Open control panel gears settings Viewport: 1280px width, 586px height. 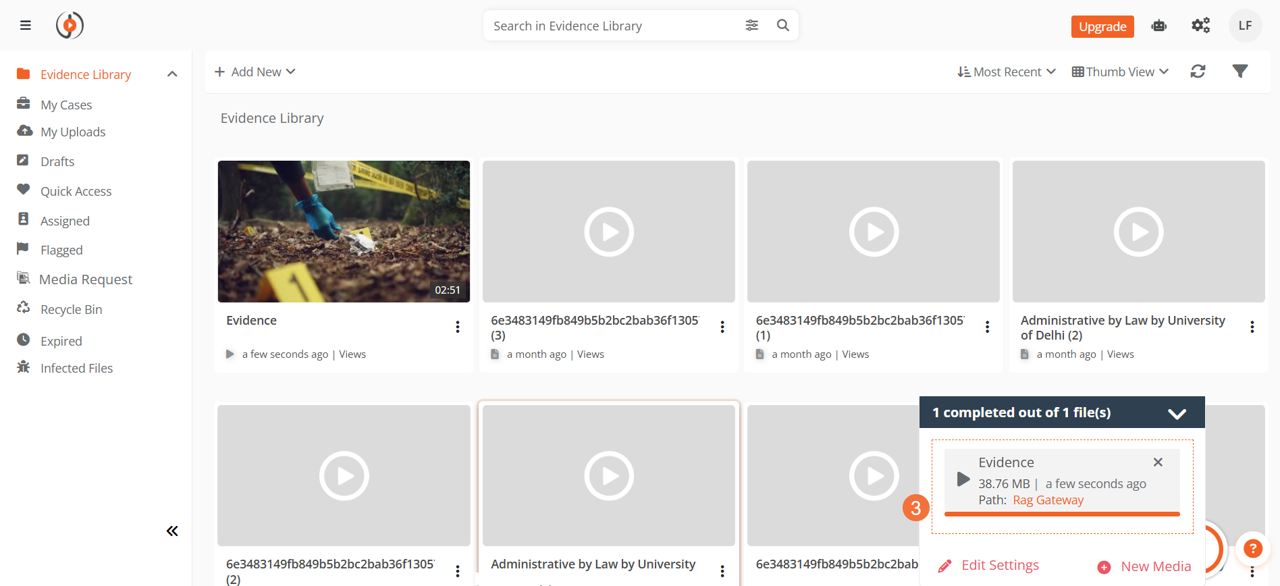pos(1201,26)
